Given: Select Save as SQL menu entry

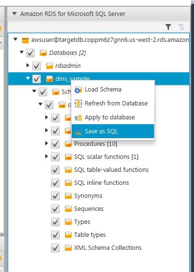Looking at the screenshot, I should (x=113, y=131).
